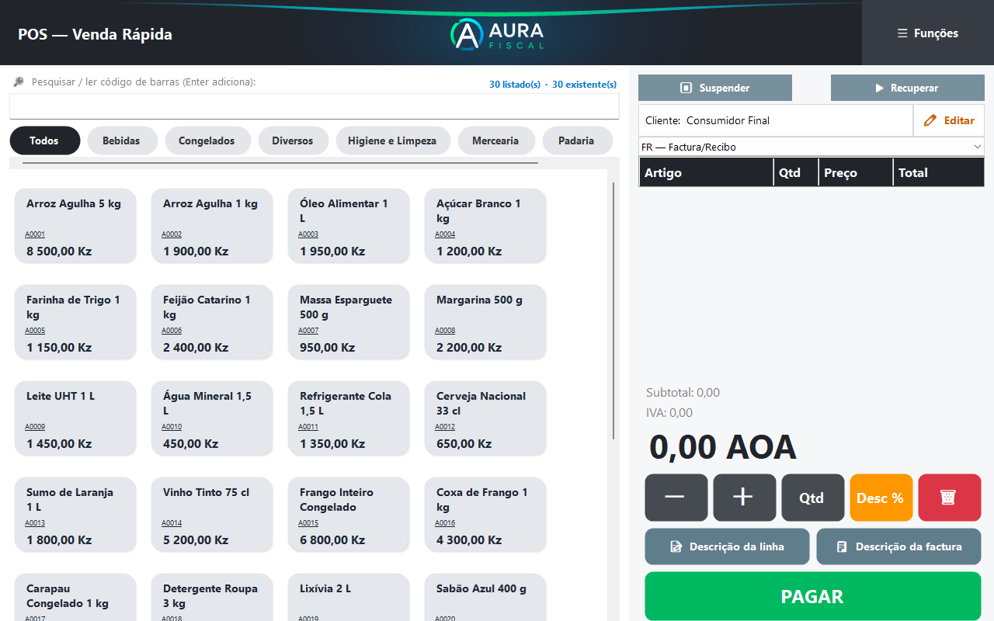The image size is (994, 621).
Task: Choose Farinha de Trigo 1 kg
Action: coord(75,322)
